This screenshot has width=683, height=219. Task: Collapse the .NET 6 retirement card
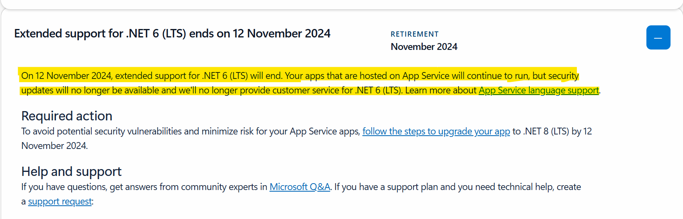click(658, 37)
